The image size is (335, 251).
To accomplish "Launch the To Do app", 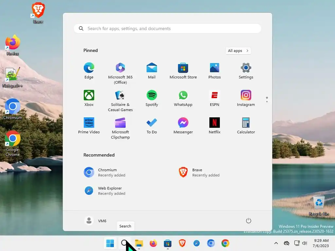I will point(152,126).
